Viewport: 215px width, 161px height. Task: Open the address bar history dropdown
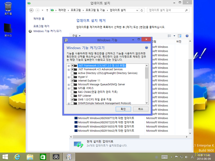tap(137, 10)
